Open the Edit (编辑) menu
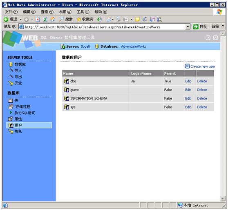This screenshot has width=228, height=210. [29, 12]
